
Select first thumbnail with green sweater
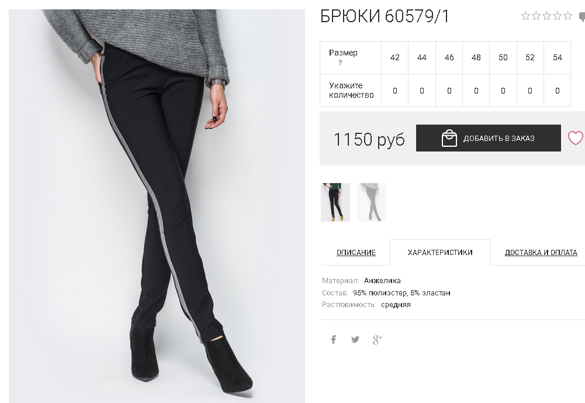[x=335, y=202]
